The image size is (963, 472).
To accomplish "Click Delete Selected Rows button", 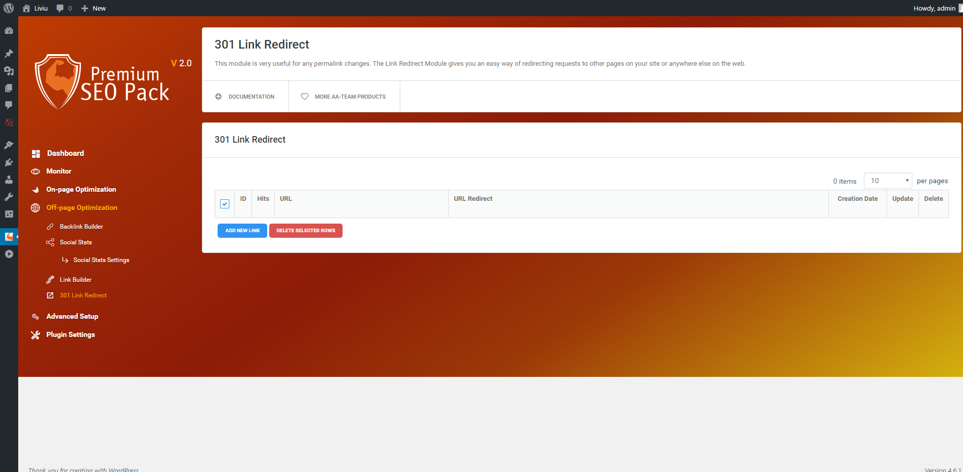I will 306,231.
